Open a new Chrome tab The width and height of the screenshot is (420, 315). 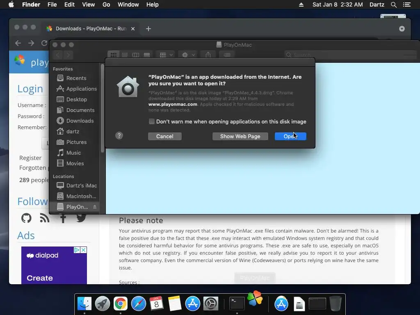coord(148,29)
